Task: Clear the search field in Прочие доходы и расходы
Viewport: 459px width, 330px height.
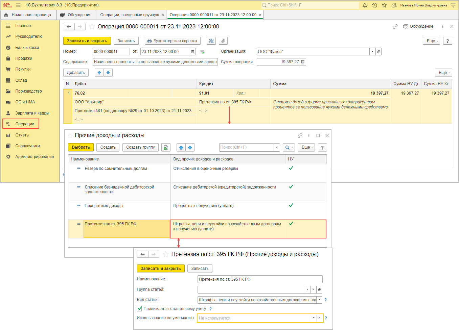Action: click(277, 148)
